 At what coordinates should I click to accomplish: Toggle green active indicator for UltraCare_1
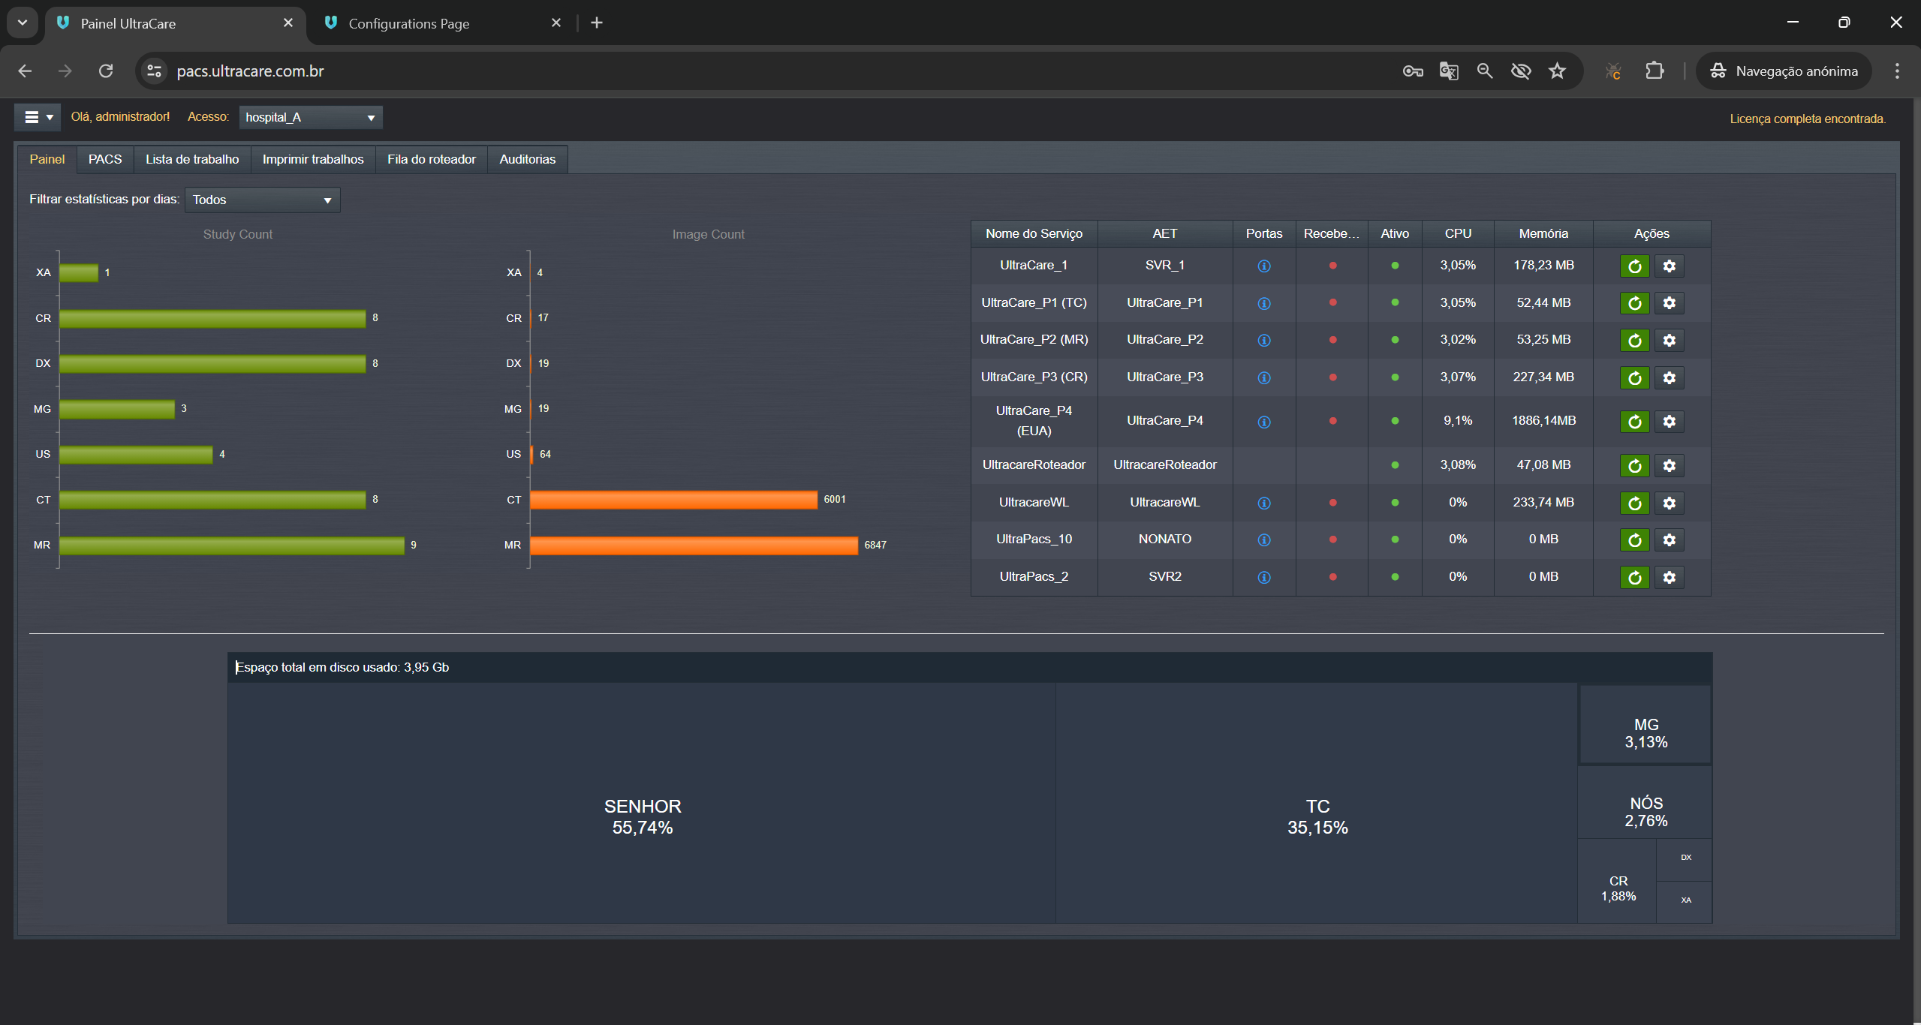pyautogui.click(x=1394, y=266)
